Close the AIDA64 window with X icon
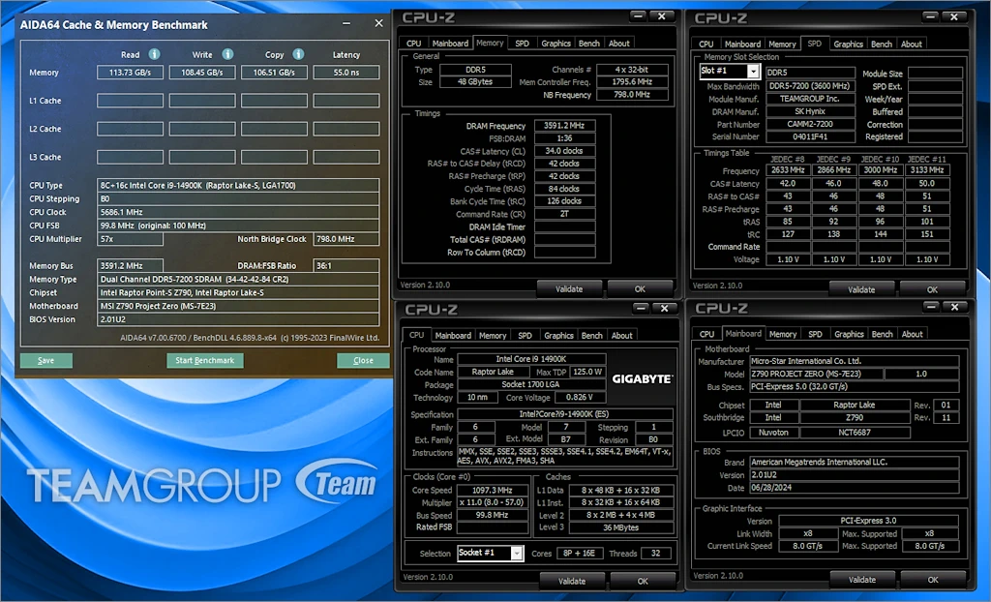This screenshot has width=991, height=602. tap(378, 23)
